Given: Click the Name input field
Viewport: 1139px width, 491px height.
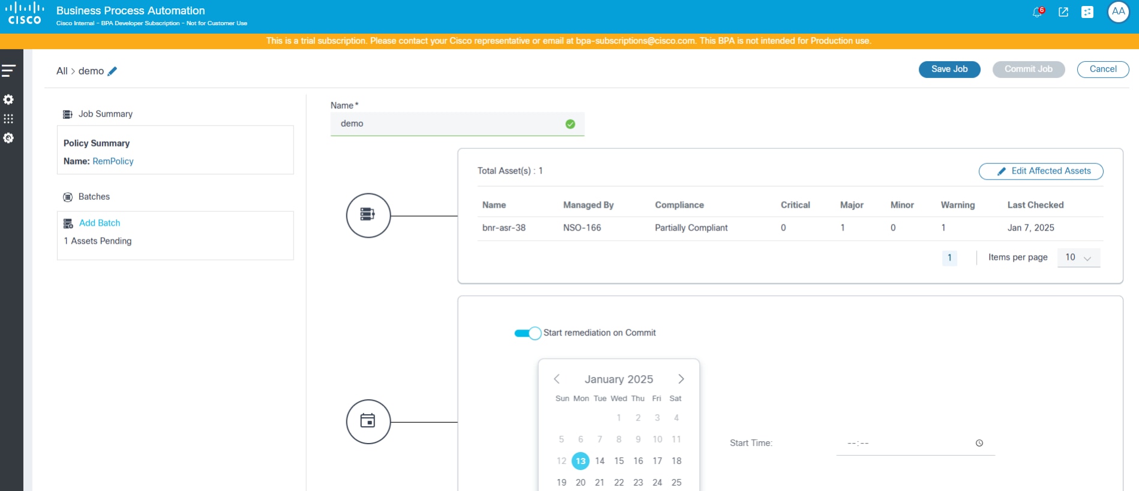Looking at the screenshot, I should [x=457, y=124].
